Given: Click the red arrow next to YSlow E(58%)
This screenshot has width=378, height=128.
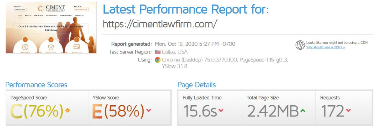Looking at the screenshot, I should coord(149,111).
